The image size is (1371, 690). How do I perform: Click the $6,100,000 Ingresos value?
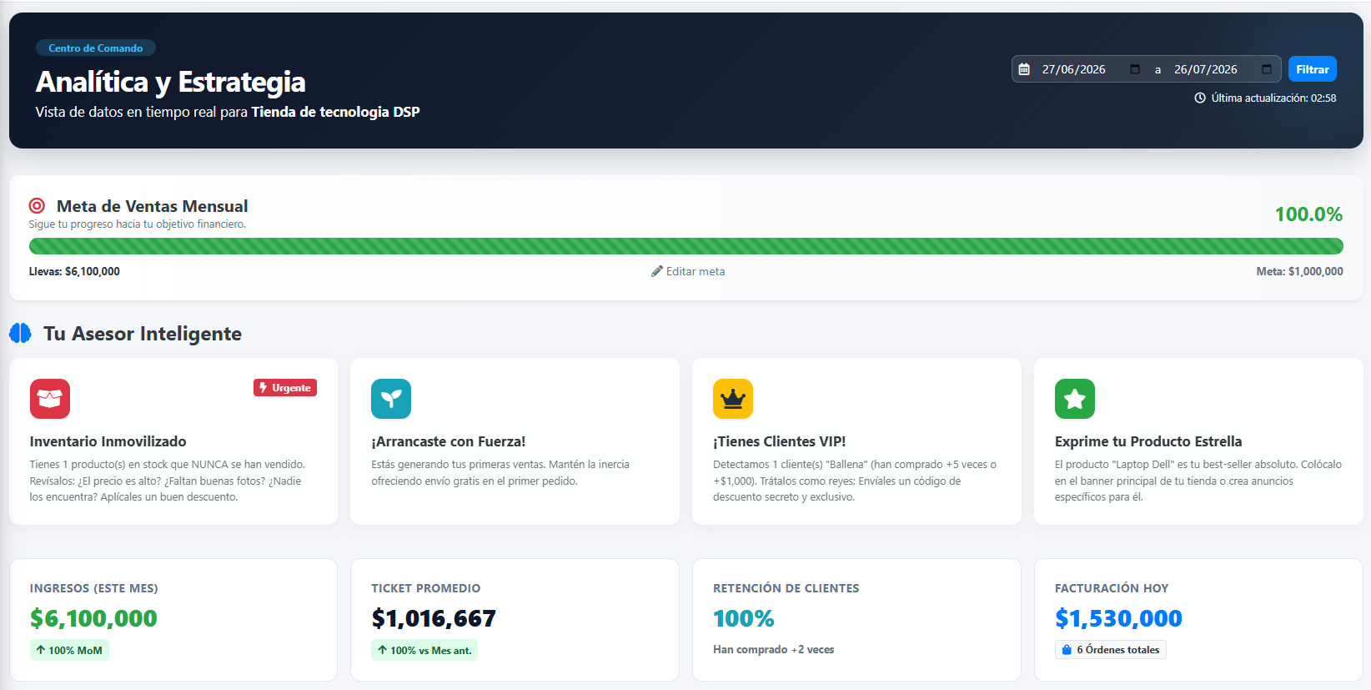pos(93,618)
